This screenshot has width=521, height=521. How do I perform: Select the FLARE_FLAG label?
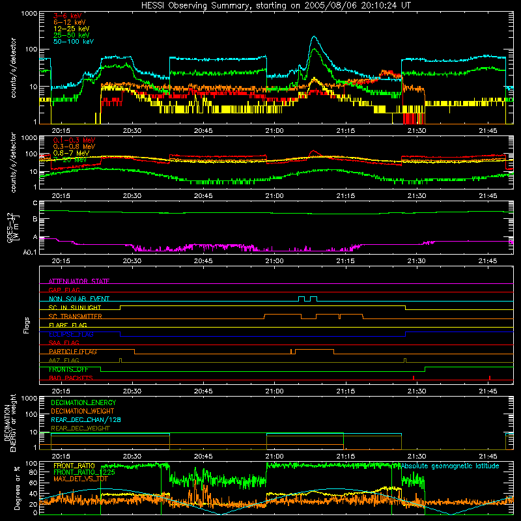pos(68,325)
